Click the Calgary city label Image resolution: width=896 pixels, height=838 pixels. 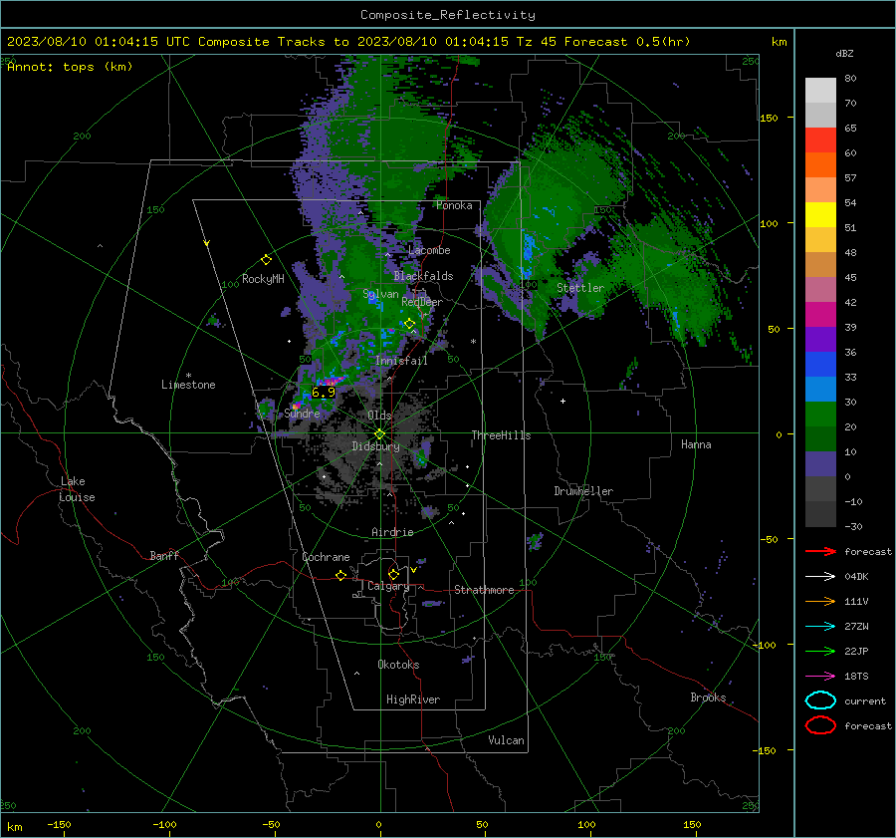(x=388, y=586)
